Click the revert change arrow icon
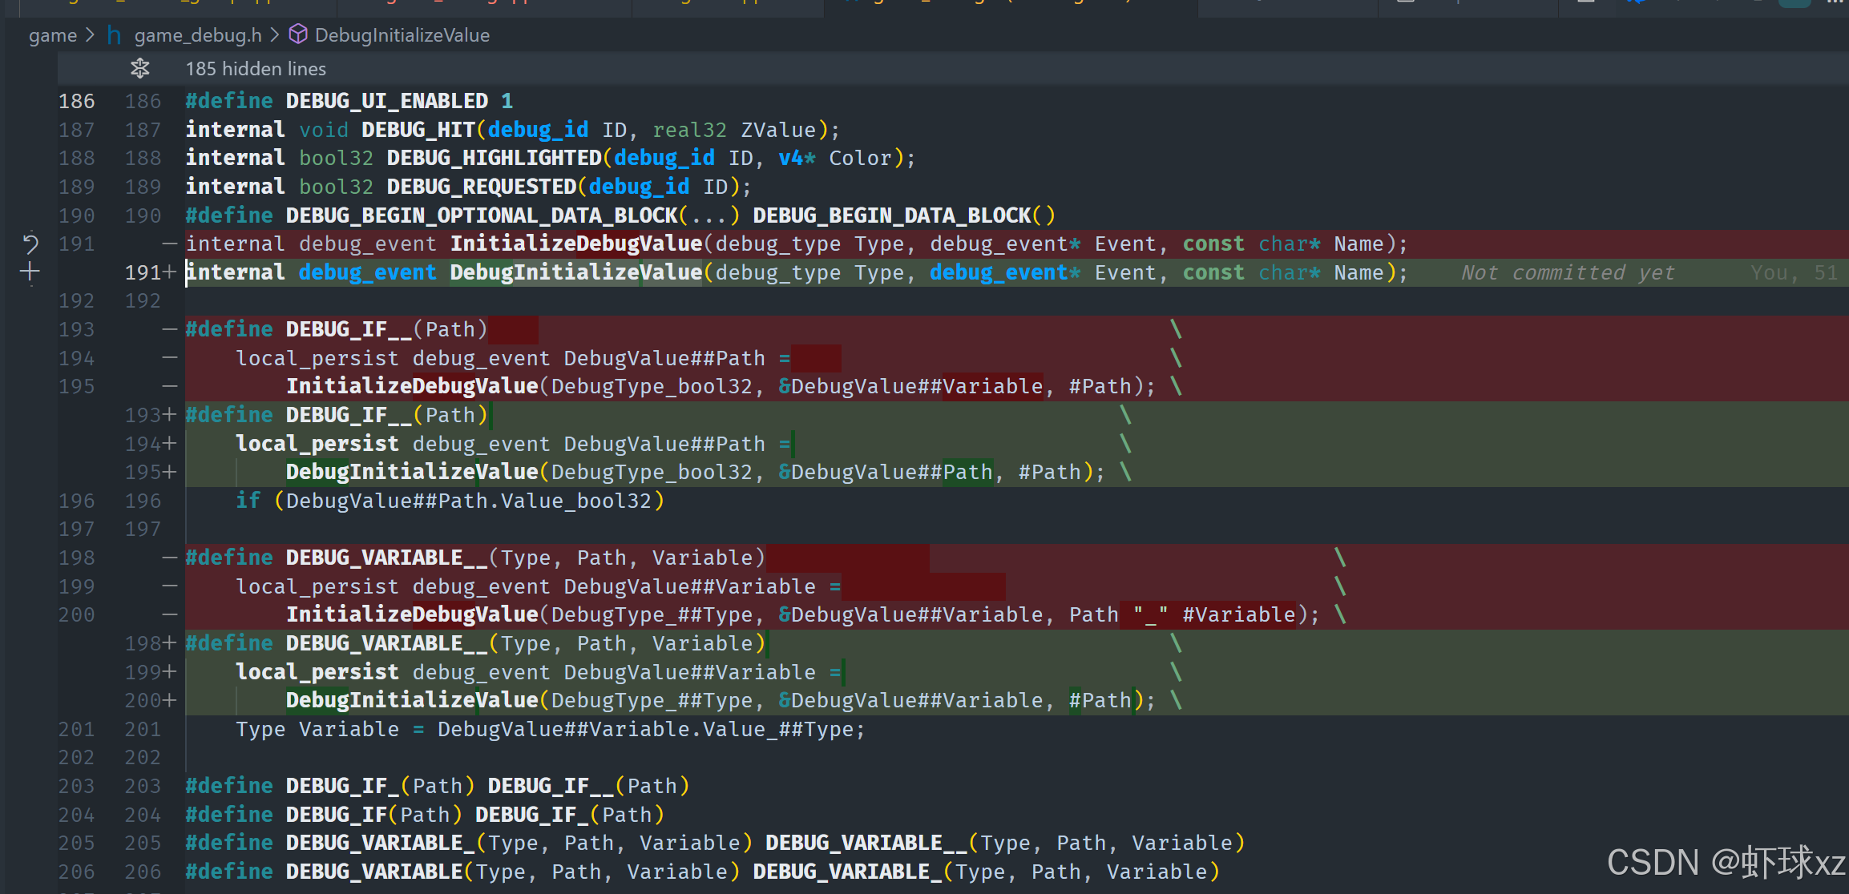Viewport: 1849px width, 894px height. [x=30, y=244]
